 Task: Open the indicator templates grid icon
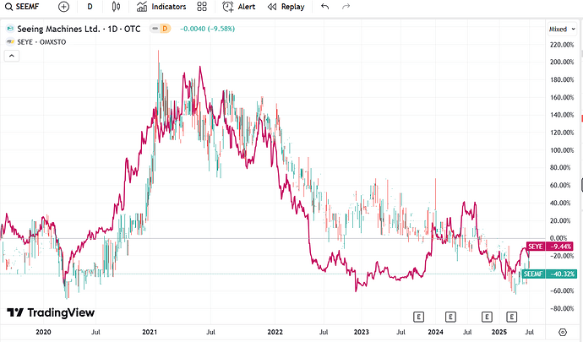coord(202,7)
